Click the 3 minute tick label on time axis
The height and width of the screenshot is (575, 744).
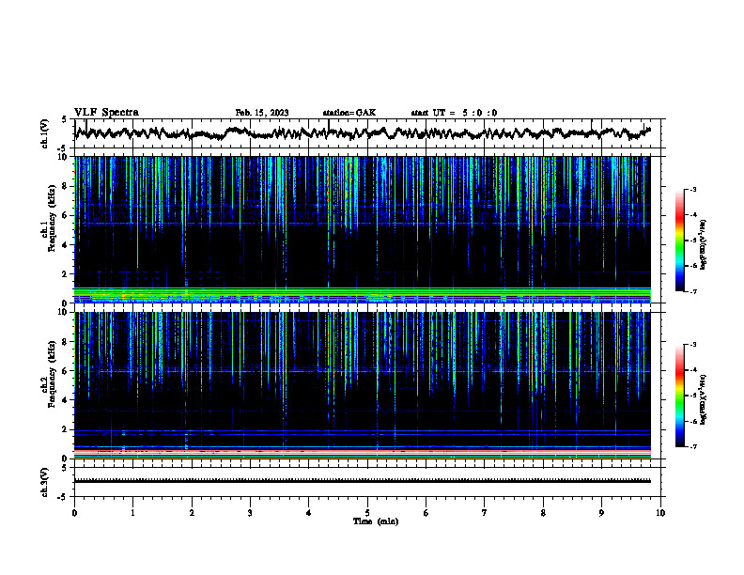(250, 513)
